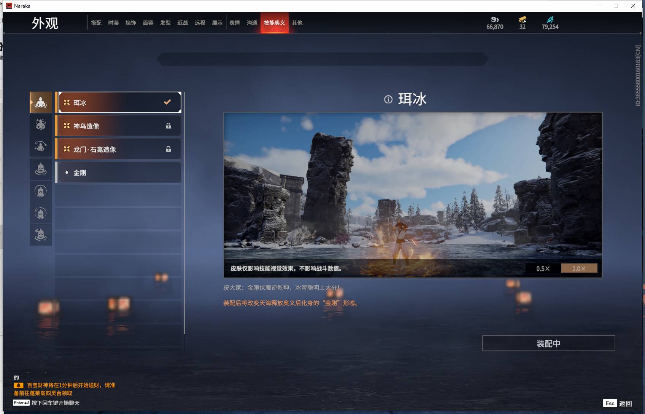Open the 搭配 tab
Image resolution: width=645 pixels, height=414 pixels.
pyautogui.click(x=96, y=23)
